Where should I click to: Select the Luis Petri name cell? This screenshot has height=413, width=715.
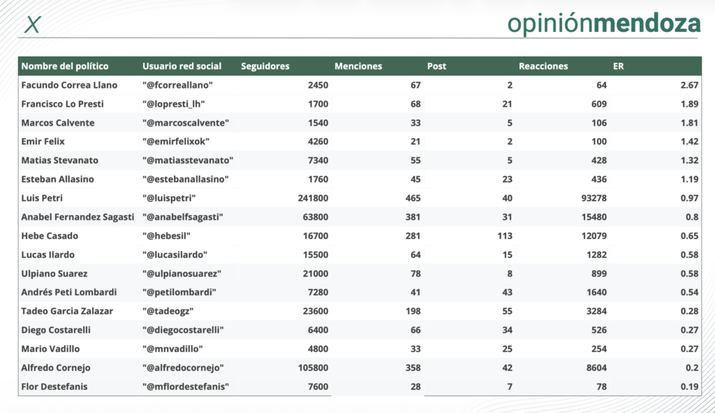(x=42, y=198)
